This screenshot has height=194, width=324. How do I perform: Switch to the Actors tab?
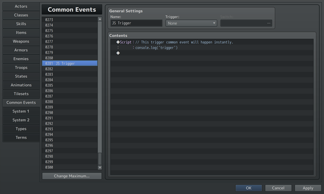(x=21, y=6)
